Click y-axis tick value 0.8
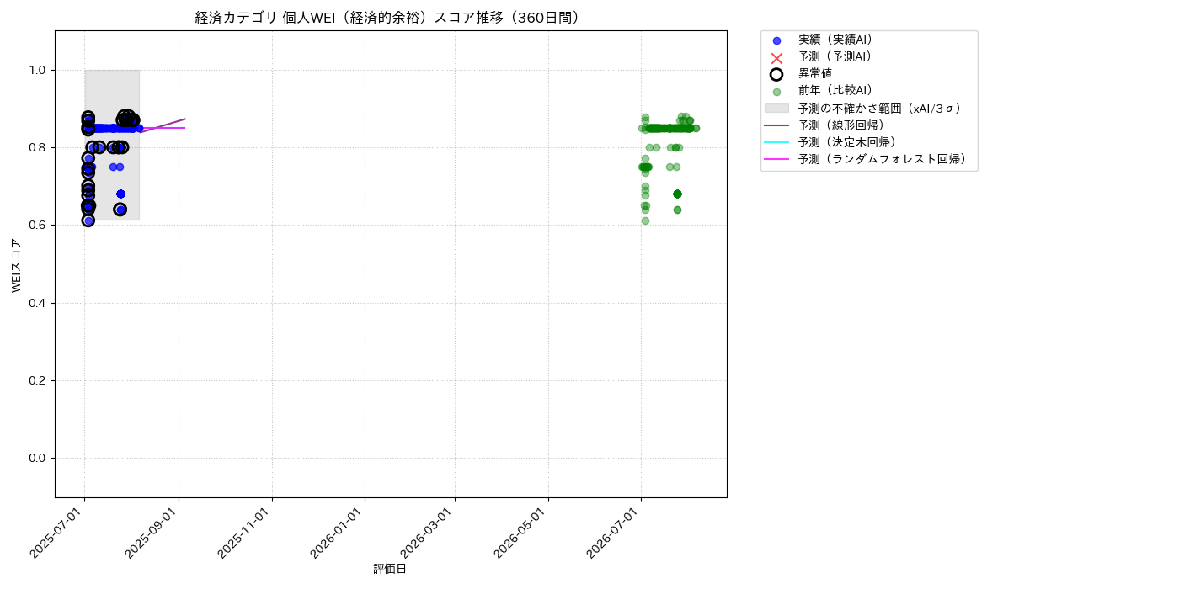Screen dimensions: 1179x589 coord(37,147)
